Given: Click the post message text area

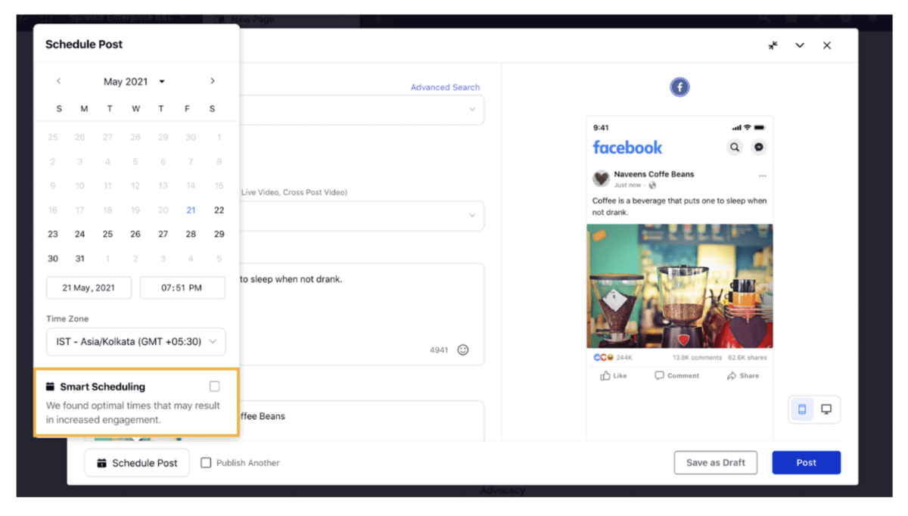Looking at the screenshot, I should 362,314.
